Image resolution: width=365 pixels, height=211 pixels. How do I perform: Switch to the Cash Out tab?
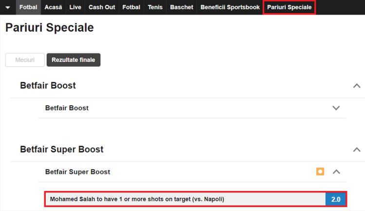point(102,7)
